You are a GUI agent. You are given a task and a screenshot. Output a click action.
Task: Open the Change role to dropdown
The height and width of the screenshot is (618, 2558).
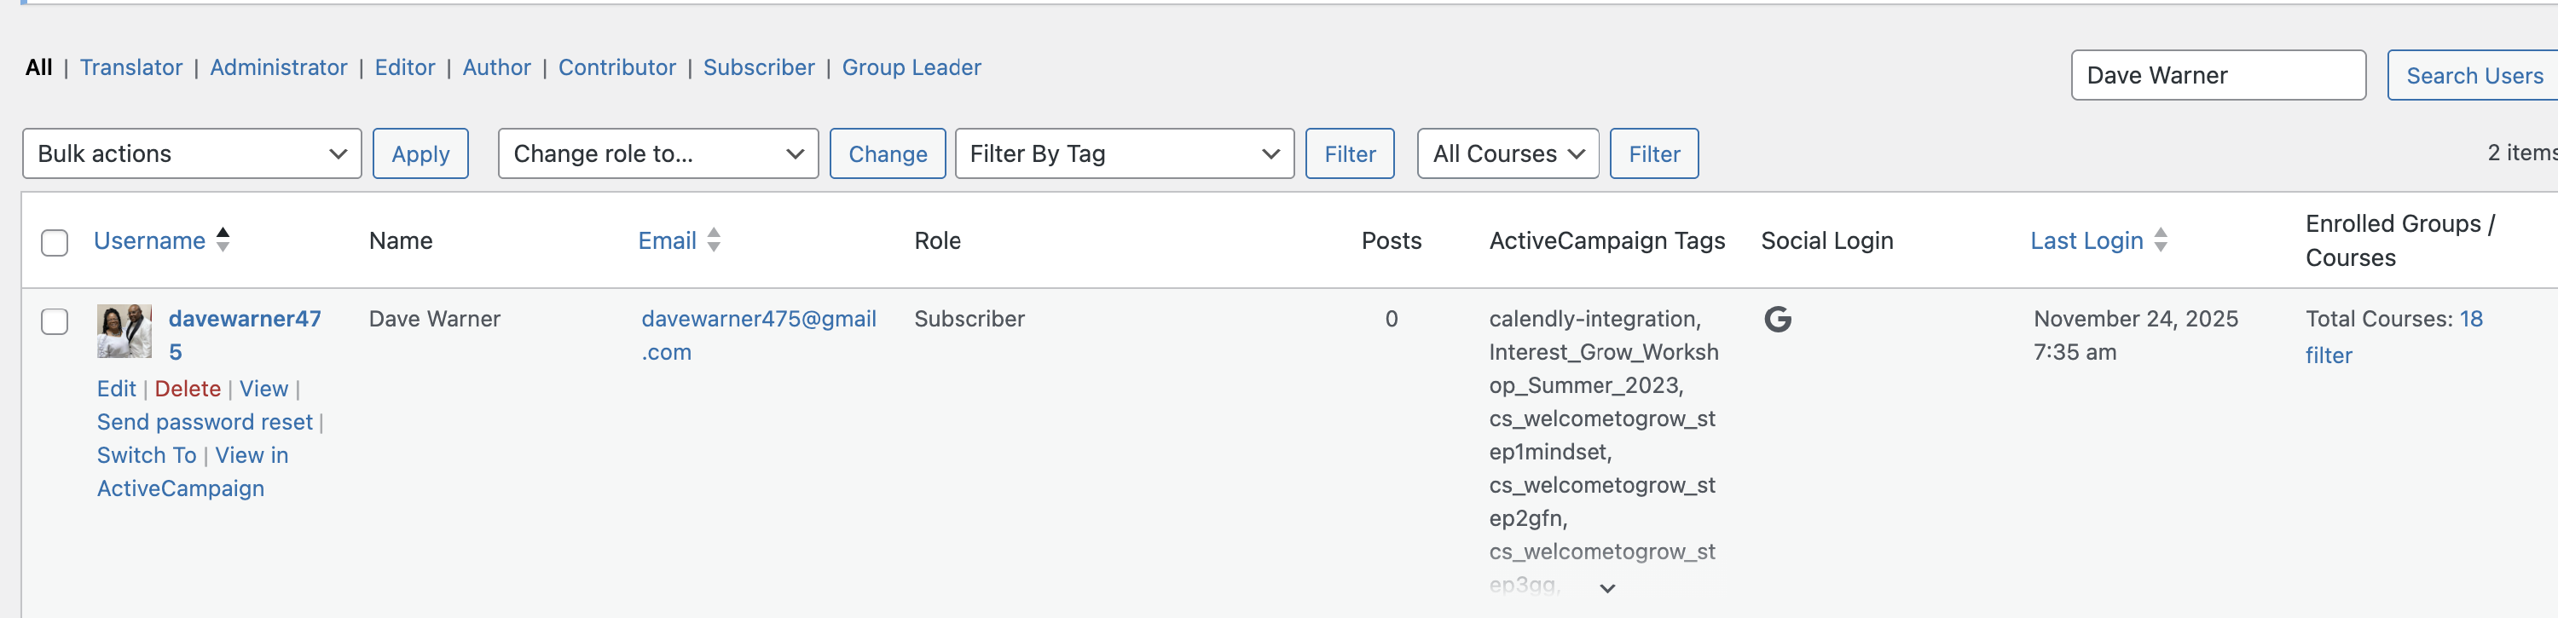(x=657, y=153)
